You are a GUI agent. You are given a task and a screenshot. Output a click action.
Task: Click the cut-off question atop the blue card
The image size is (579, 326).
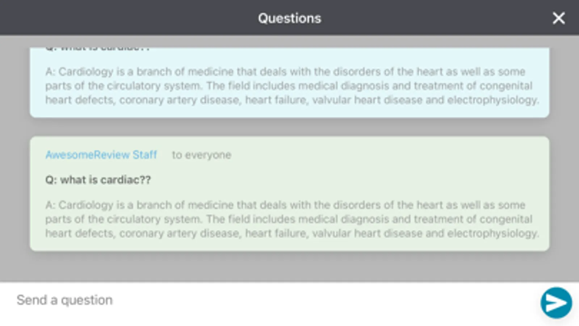(98, 49)
